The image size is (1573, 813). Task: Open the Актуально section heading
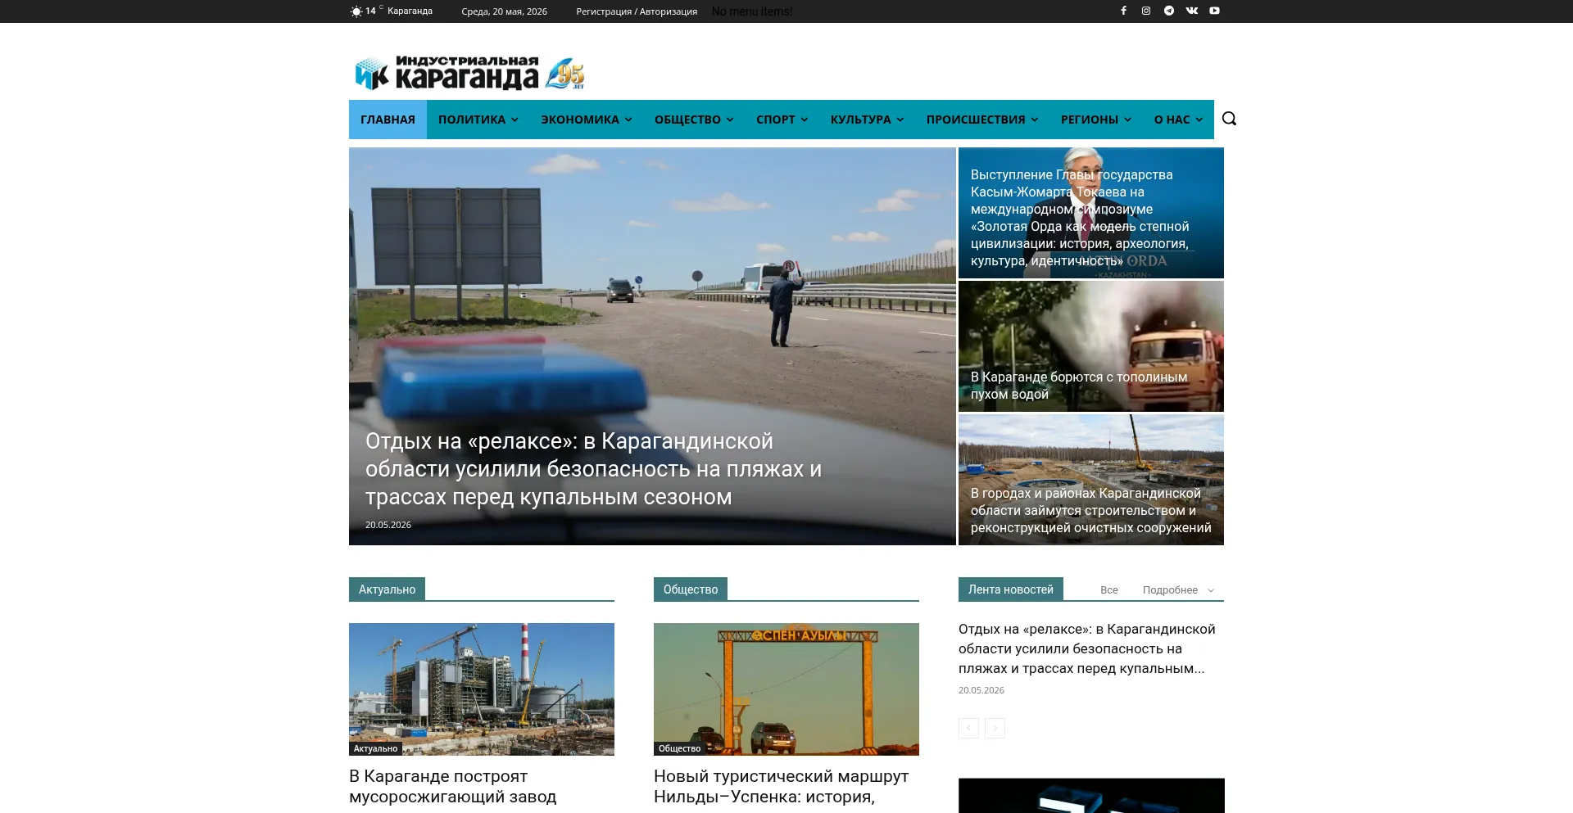click(387, 589)
